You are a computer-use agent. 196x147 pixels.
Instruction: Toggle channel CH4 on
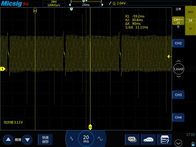pyautogui.click(x=178, y=117)
